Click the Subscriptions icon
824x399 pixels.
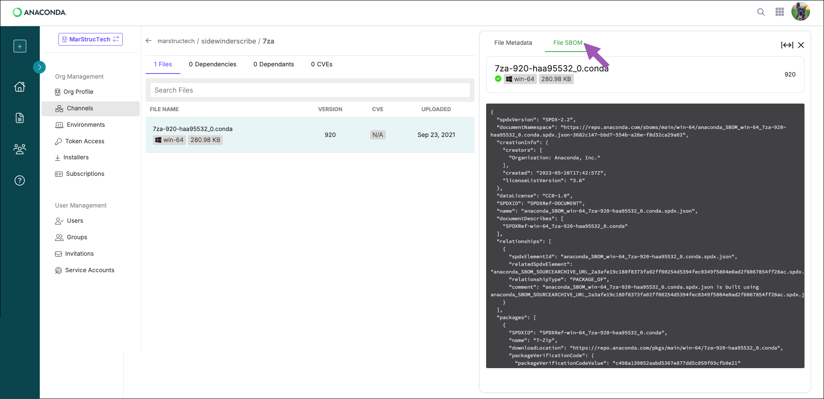pyautogui.click(x=59, y=174)
